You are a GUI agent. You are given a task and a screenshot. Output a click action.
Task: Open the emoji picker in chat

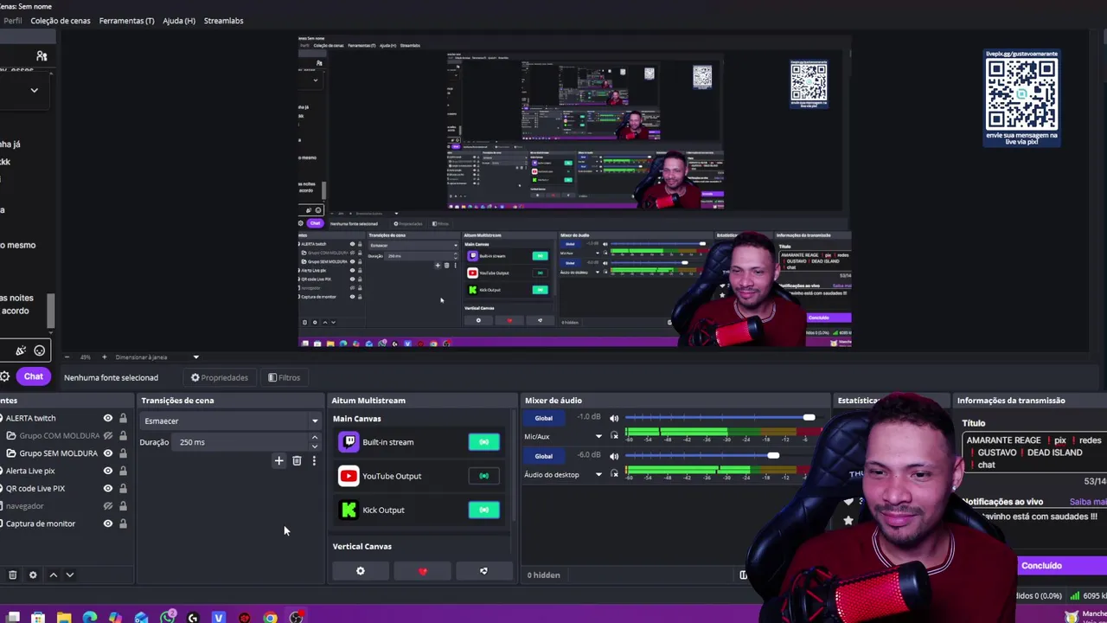40,350
